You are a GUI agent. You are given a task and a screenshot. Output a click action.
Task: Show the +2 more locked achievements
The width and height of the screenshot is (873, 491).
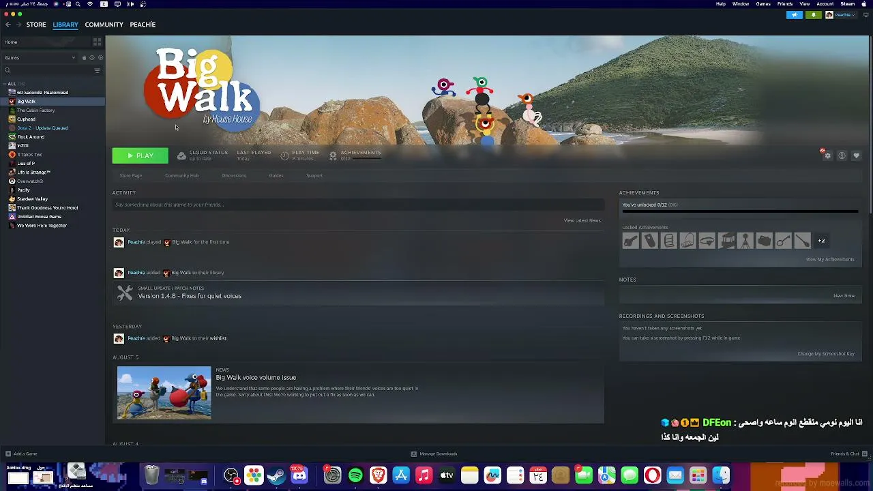coord(821,241)
